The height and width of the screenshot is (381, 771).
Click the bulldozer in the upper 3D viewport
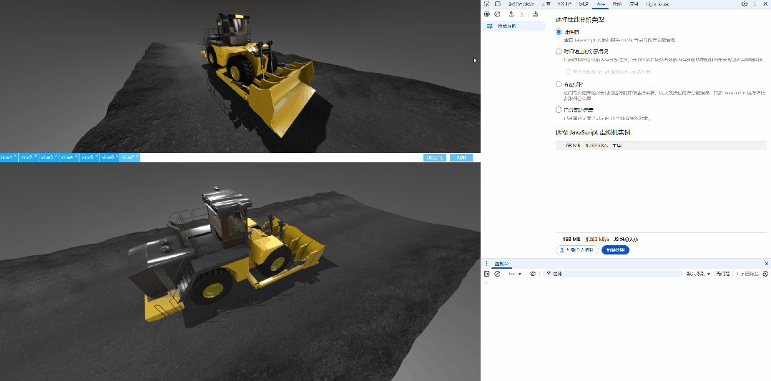coord(258,74)
